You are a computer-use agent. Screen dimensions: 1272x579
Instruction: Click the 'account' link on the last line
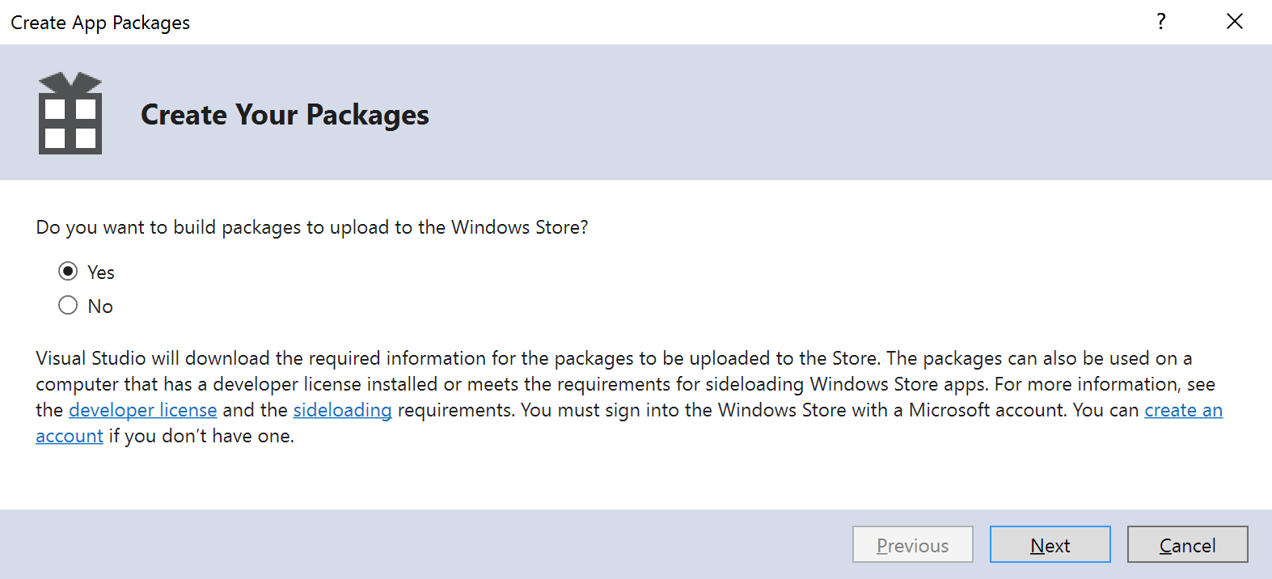click(70, 436)
